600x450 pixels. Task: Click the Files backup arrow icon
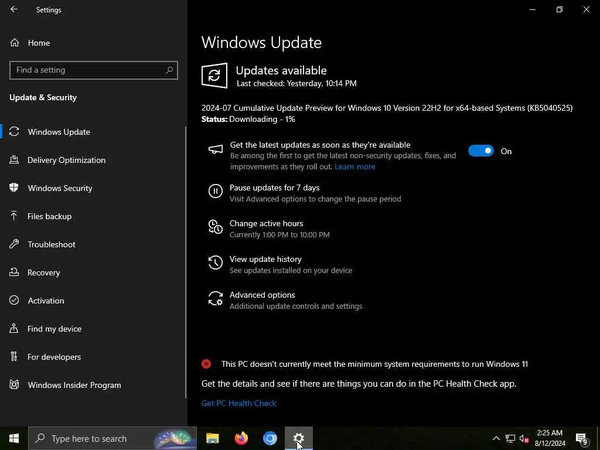point(14,216)
